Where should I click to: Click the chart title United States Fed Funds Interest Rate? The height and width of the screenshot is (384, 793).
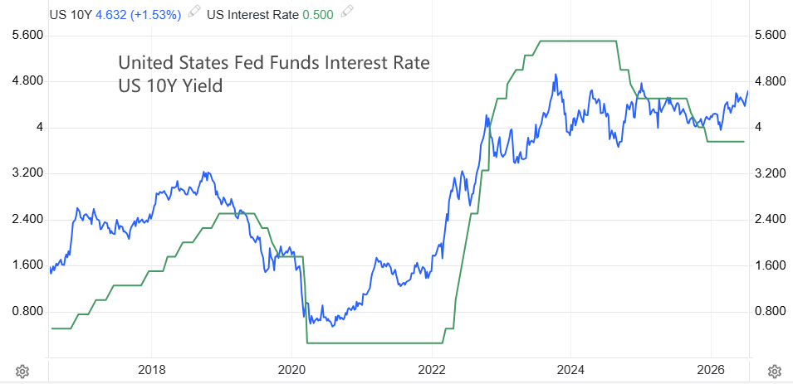pos(273,63)
